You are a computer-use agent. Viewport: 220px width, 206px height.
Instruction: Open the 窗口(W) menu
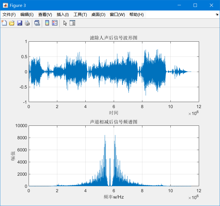(x=117, y=14)
